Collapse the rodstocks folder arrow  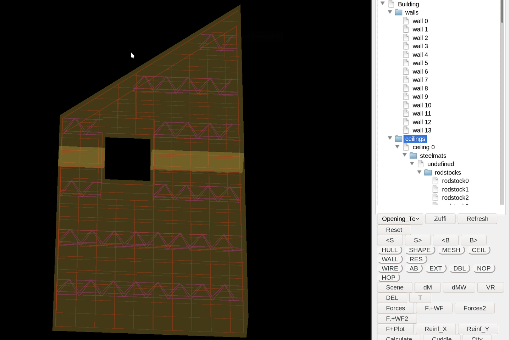click(420, 172)
